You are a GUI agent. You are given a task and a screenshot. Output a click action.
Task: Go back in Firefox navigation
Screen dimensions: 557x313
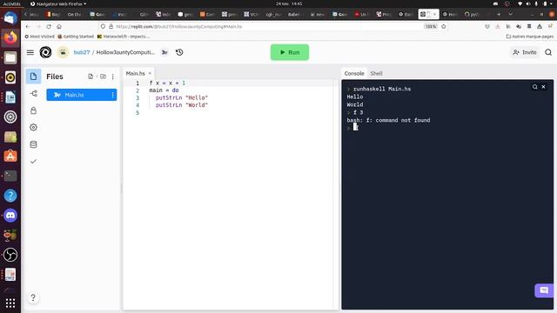[x=28, y=26]
